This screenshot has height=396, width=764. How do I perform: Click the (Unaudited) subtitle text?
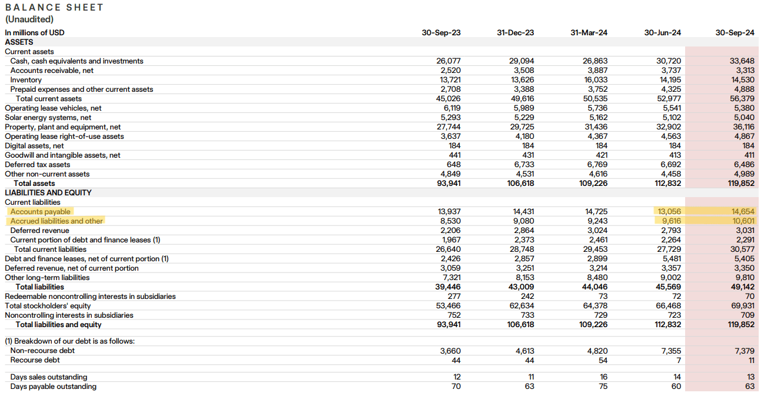(x=29, y=19)
